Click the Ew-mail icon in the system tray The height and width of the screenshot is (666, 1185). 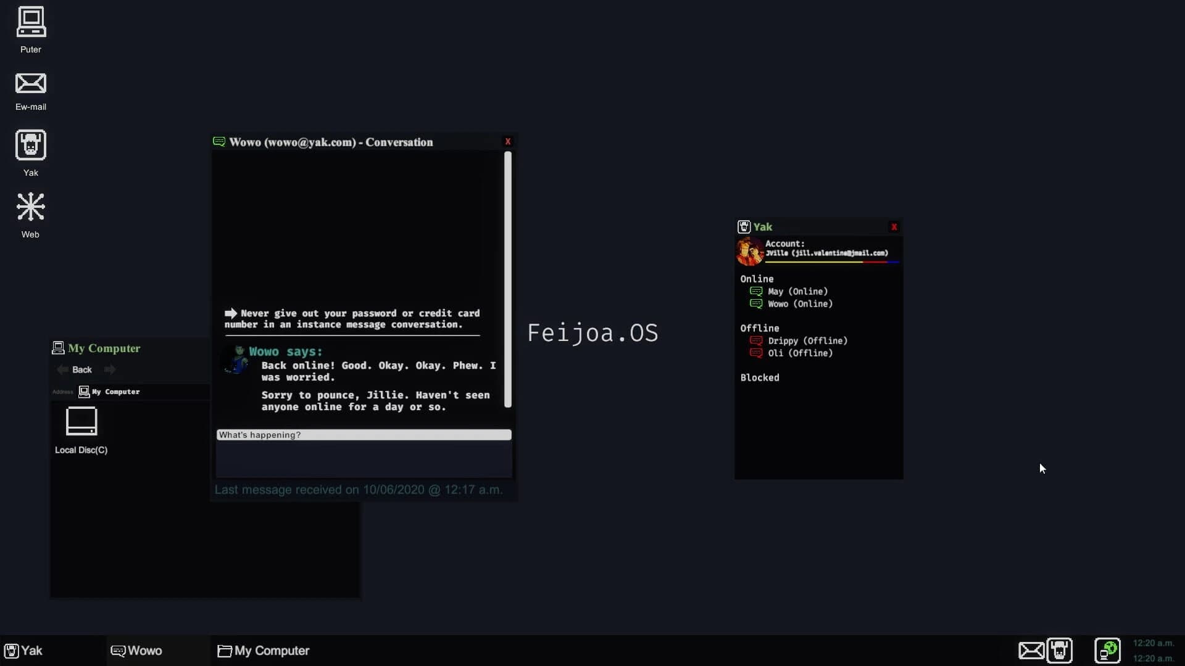1030,651
